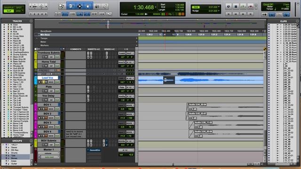Viewport: 301px width, 169px height.
Task: Click horizontal zoom in arrow
Action: point(46,7)
